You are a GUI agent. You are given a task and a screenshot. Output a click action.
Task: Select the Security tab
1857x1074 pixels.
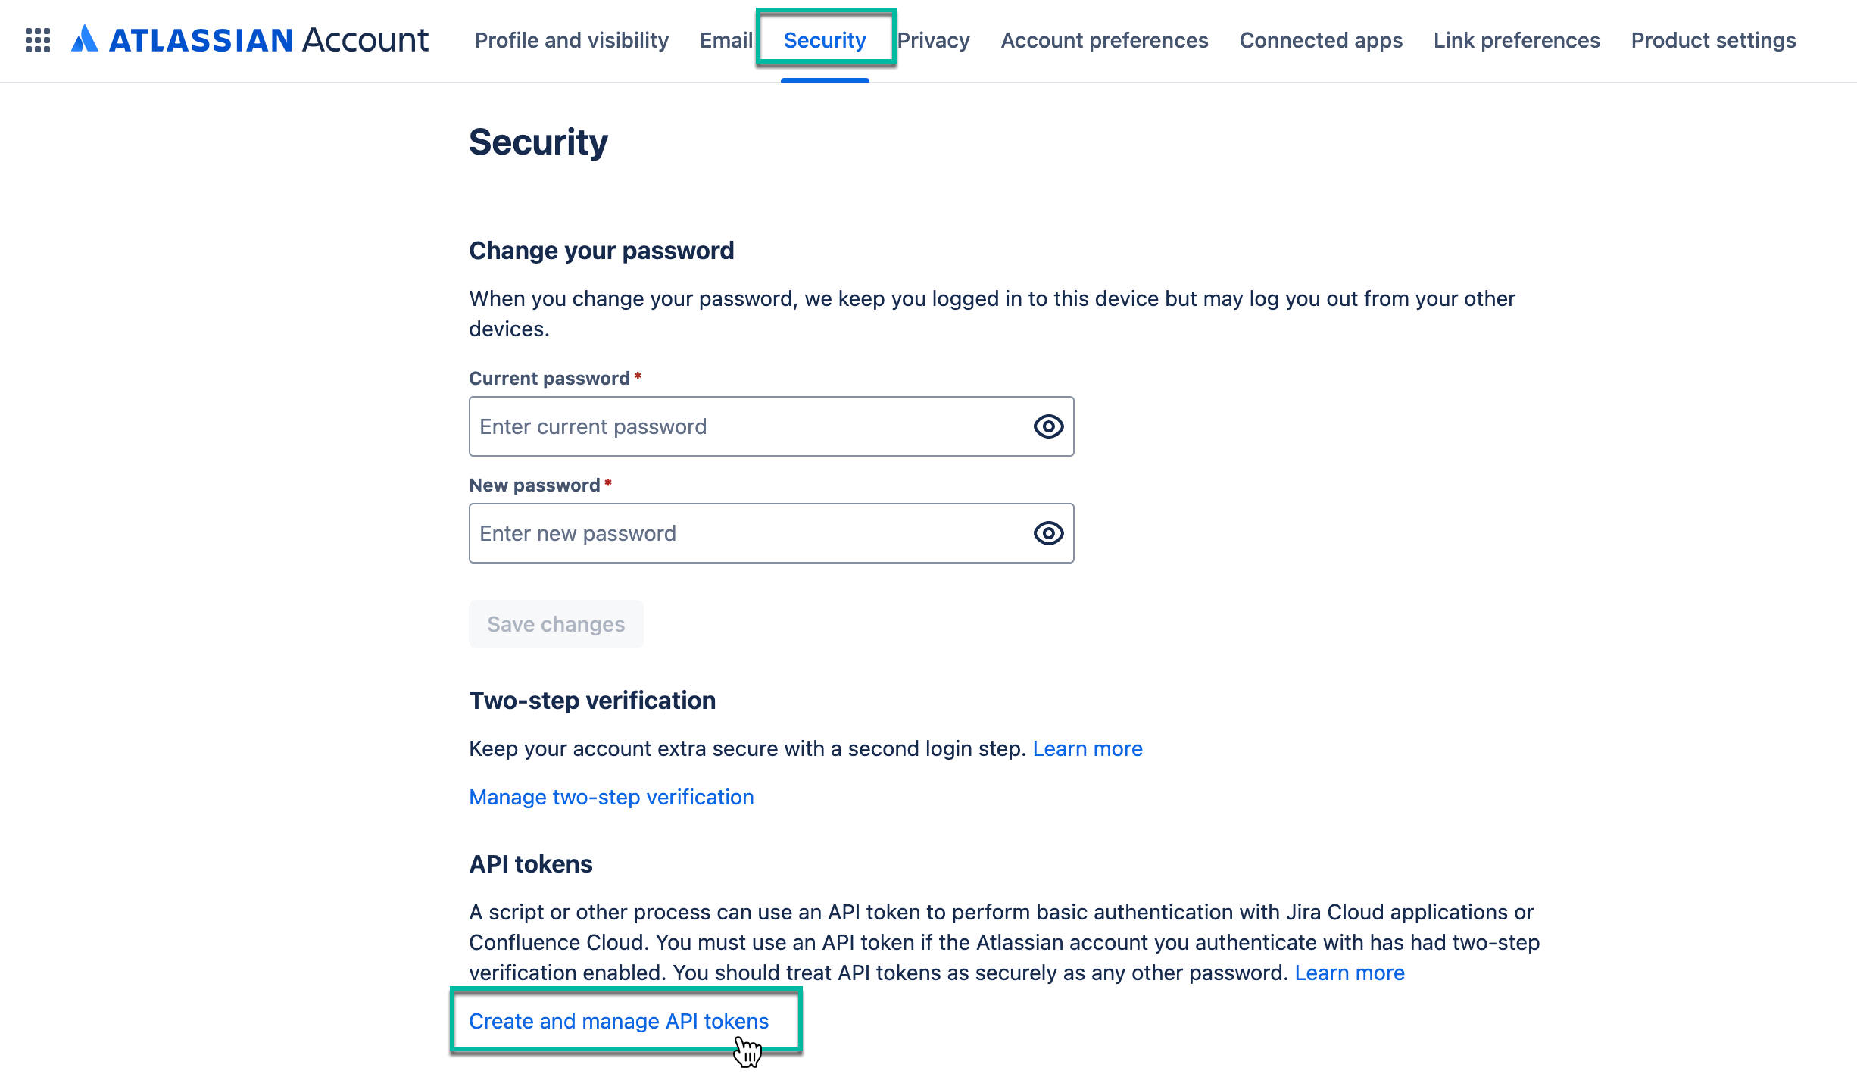824,41
